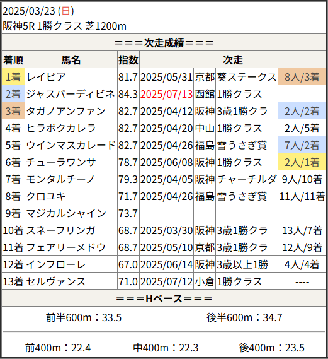Viewport: 328px width, 359px height.
Task: Click the 指数 column header
Action: point(128,60)
